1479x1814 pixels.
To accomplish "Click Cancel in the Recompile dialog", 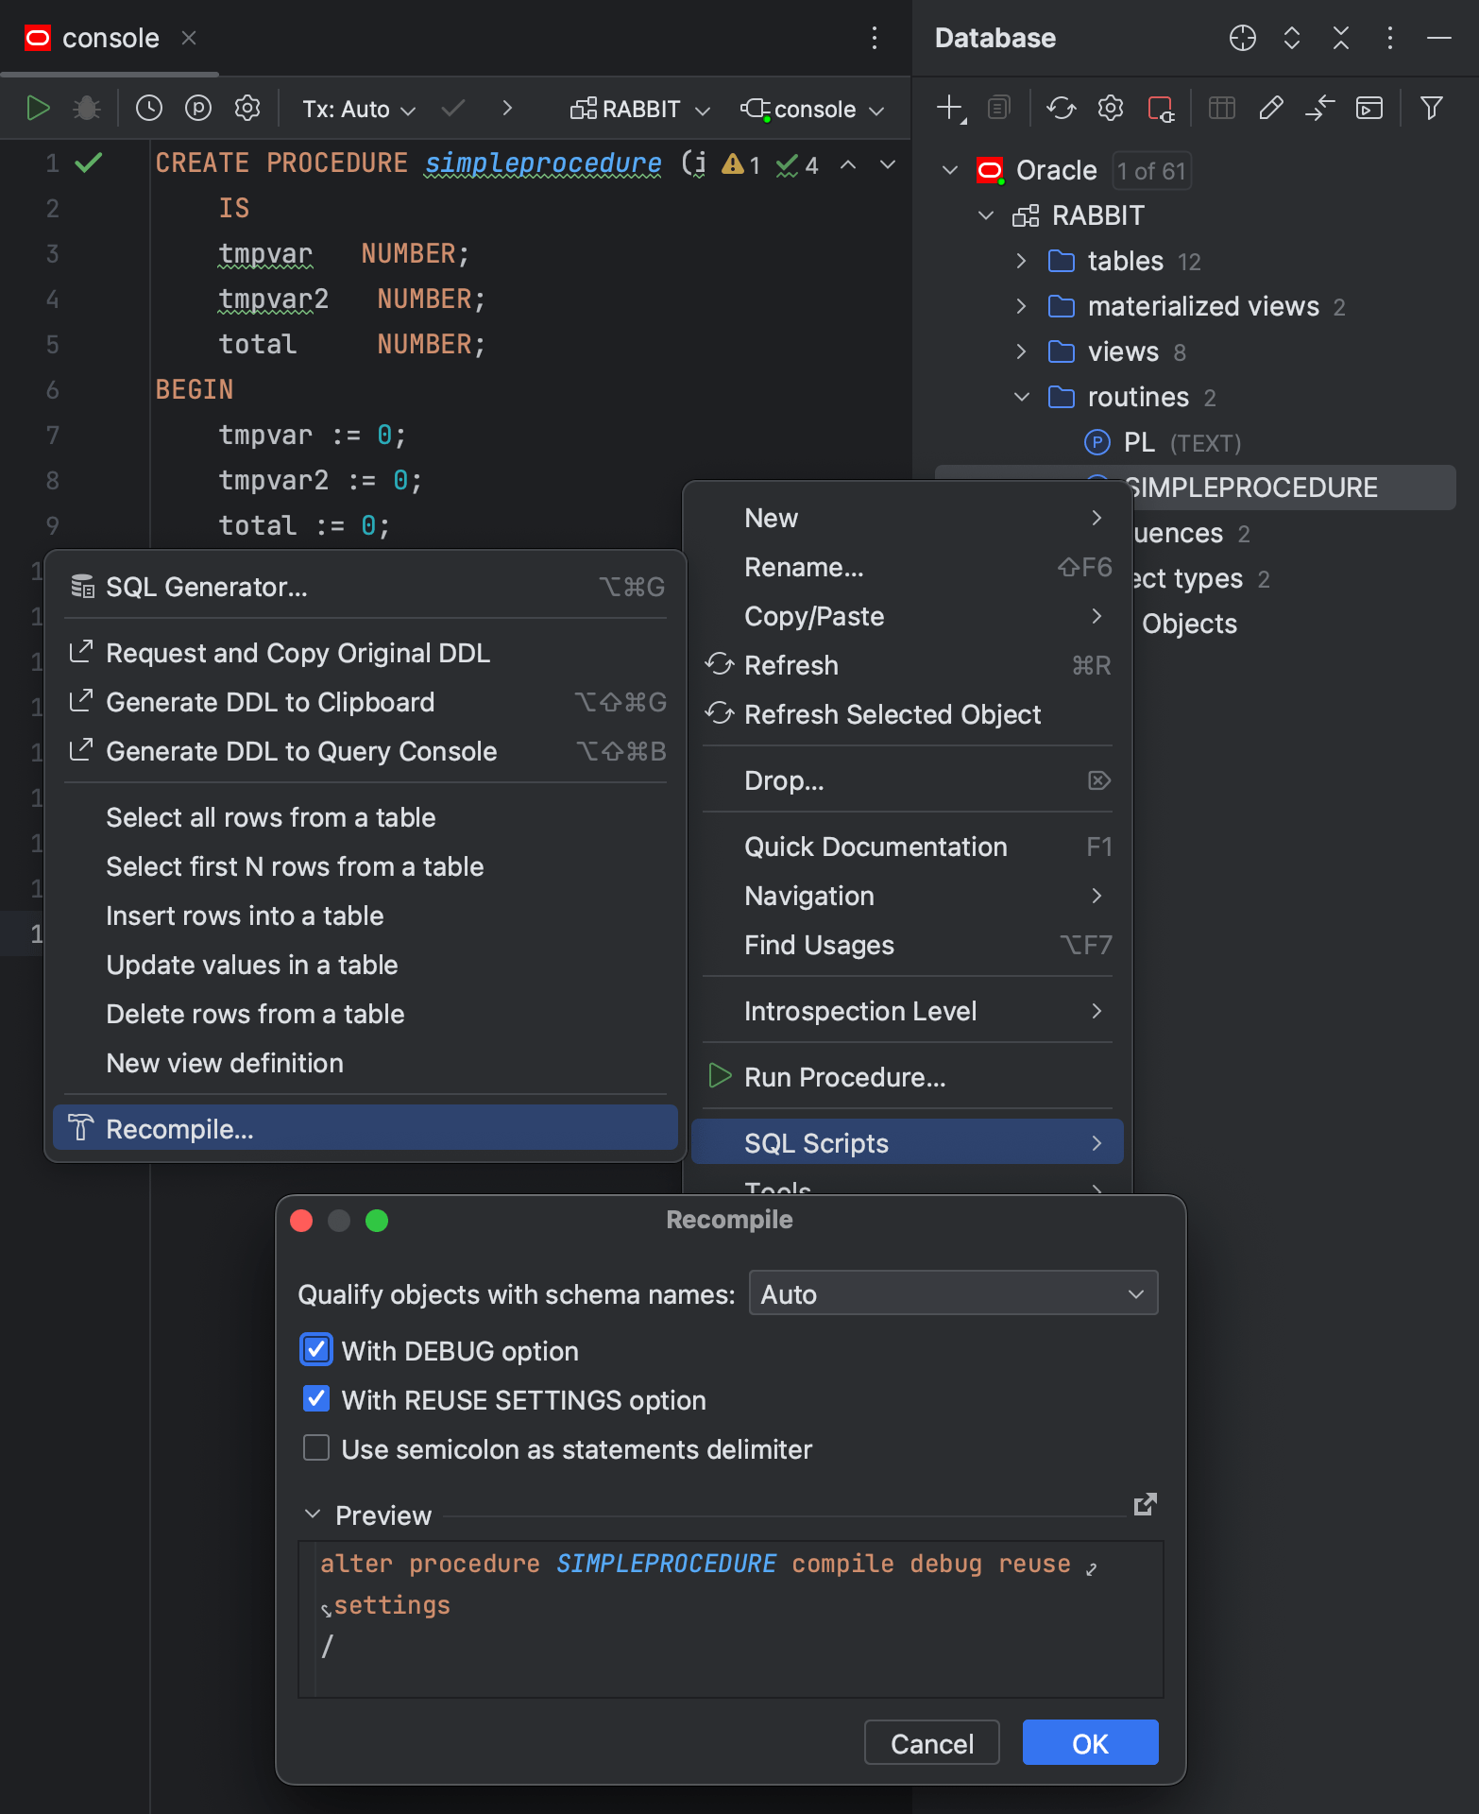I will pos(931,1743).
